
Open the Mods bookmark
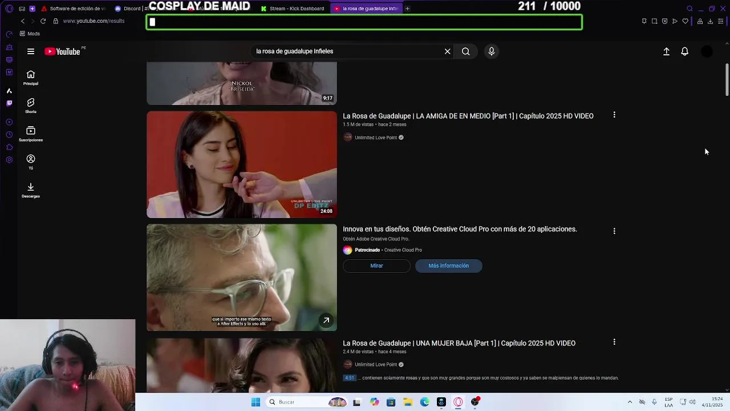(30, 34)
